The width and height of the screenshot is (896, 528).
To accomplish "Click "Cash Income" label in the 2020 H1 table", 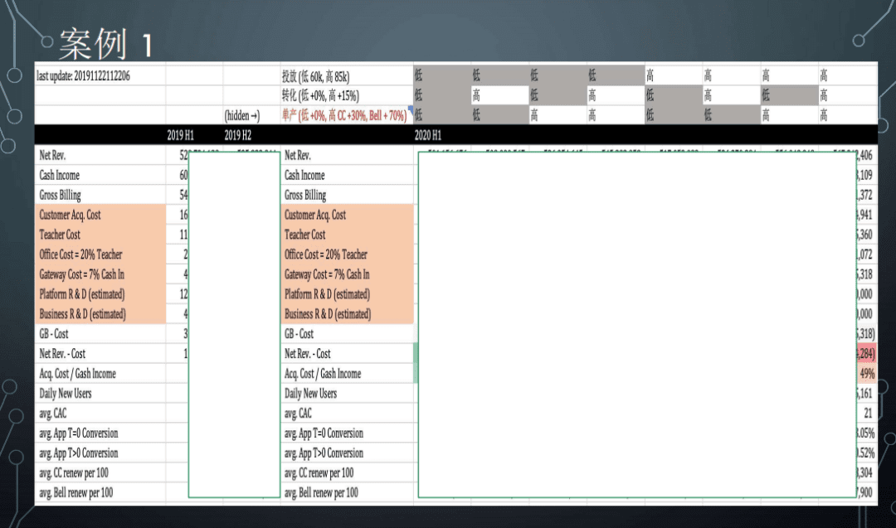I will pyautogui.click(x=304, y=175).
